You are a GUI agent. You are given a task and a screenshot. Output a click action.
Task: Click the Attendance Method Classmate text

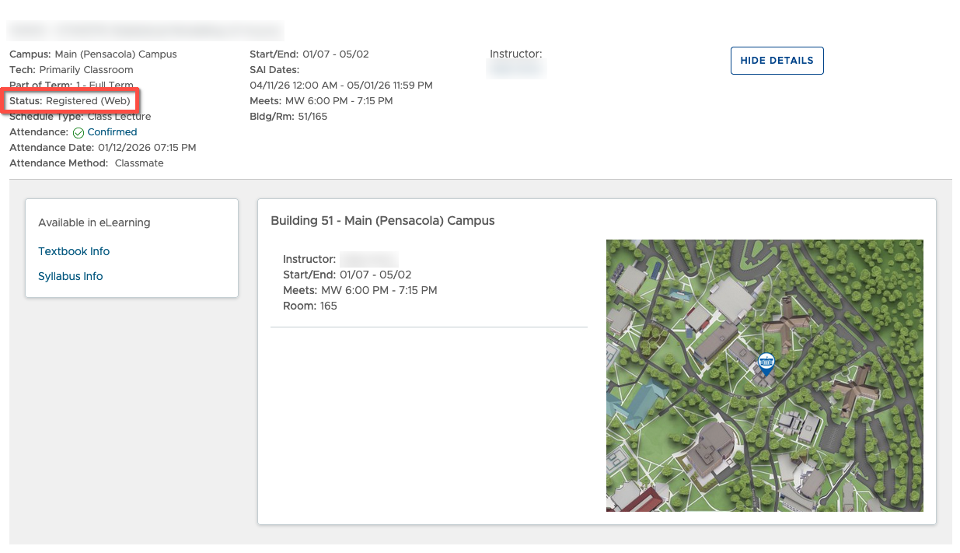tap(86, 163)
